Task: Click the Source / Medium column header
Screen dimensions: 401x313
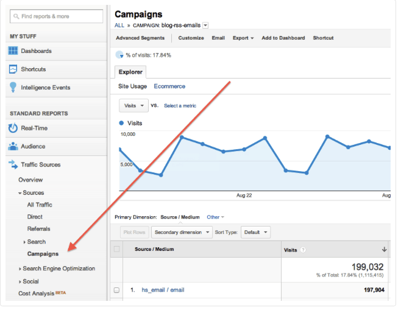Action: coord(154,249)
